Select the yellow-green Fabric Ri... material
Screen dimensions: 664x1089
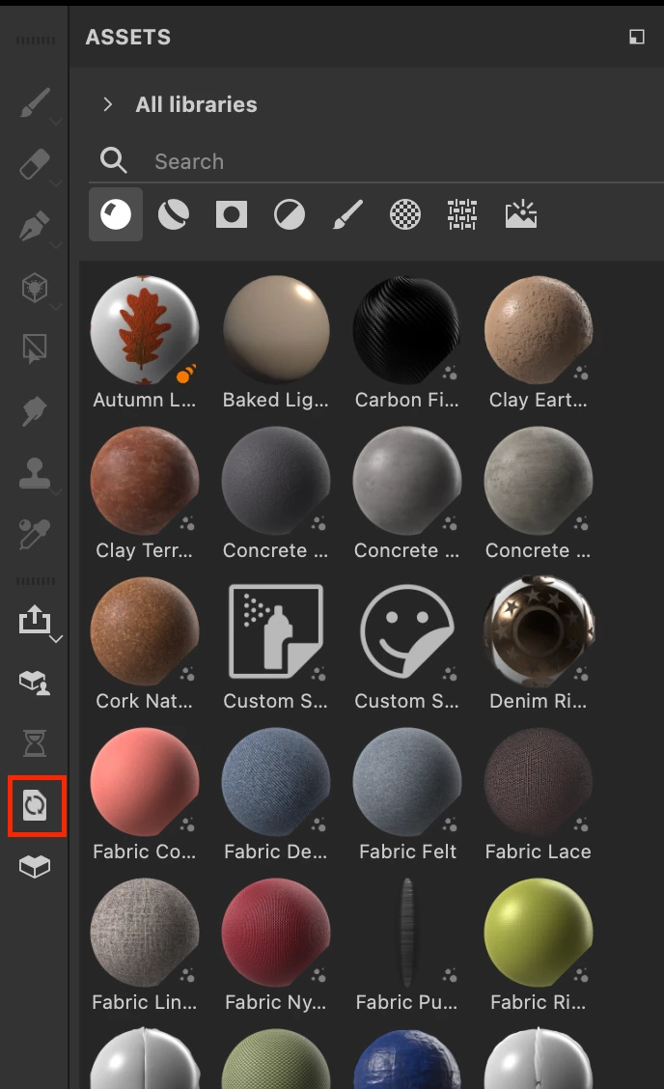click(x=539, y=933)
